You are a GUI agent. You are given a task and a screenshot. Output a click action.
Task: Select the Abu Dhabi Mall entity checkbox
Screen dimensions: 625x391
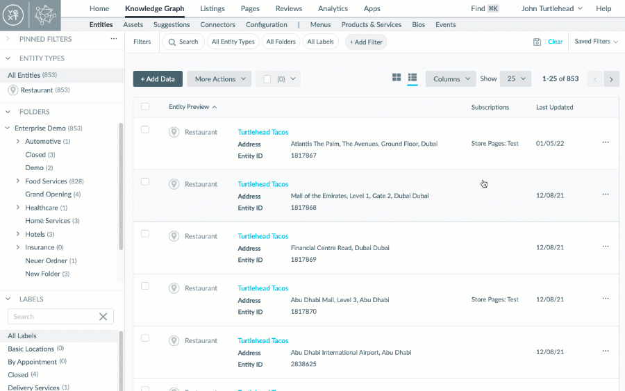[145, 285]
